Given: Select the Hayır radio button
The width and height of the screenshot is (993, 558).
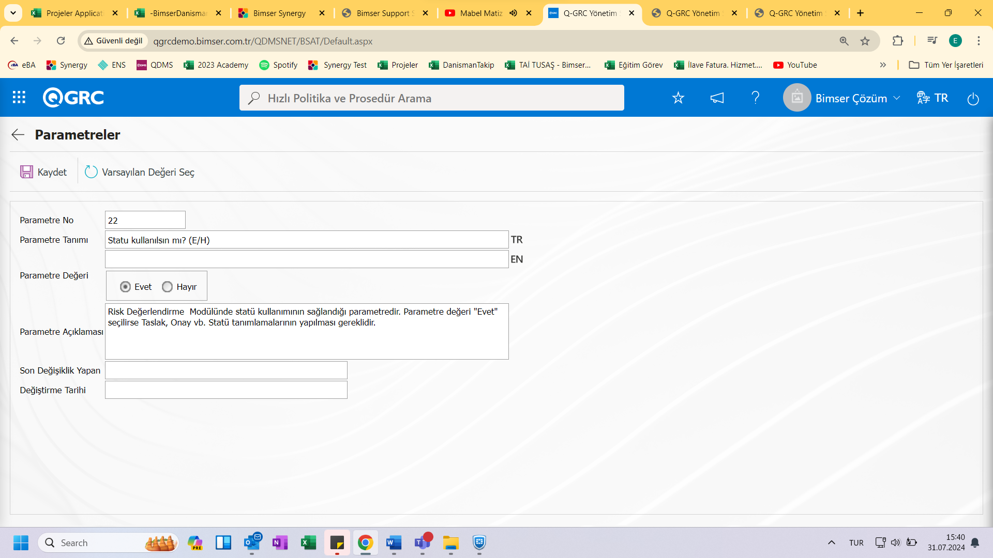Looking at the screenshot, I should [x=167, y=286].
